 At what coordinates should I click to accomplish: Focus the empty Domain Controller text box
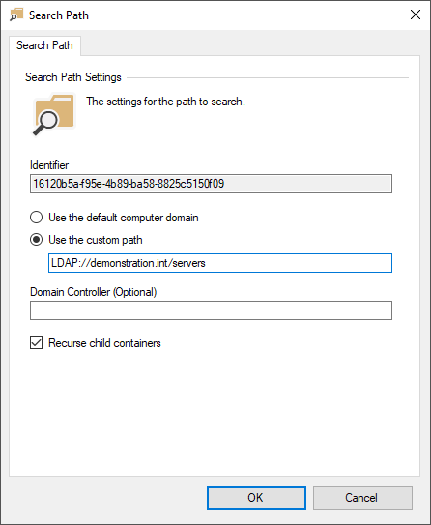click(211, 310)
